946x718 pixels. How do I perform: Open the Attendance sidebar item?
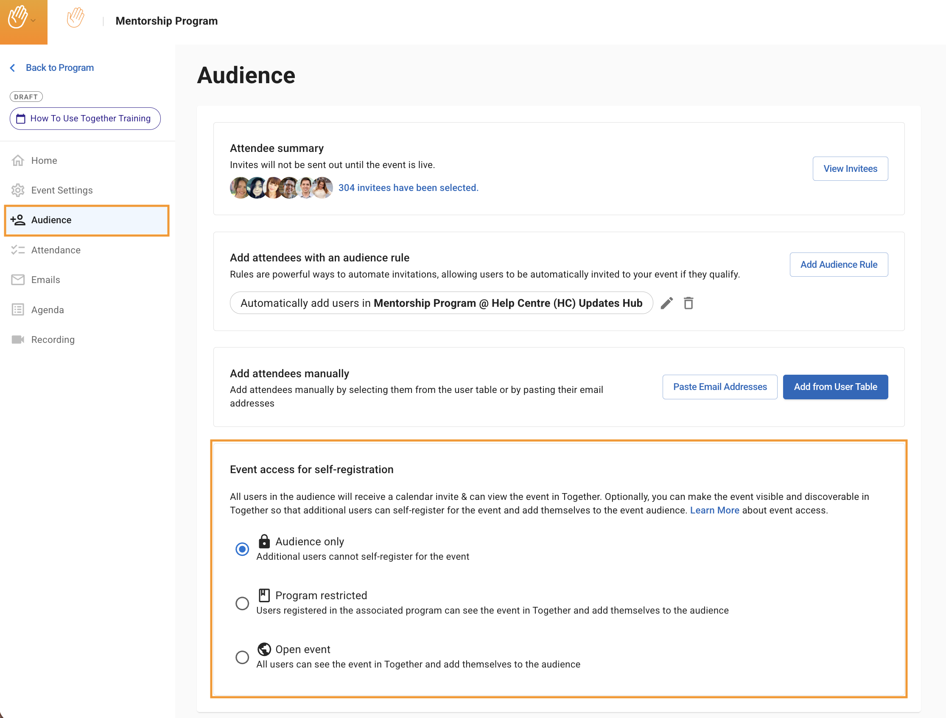(56, 250)
